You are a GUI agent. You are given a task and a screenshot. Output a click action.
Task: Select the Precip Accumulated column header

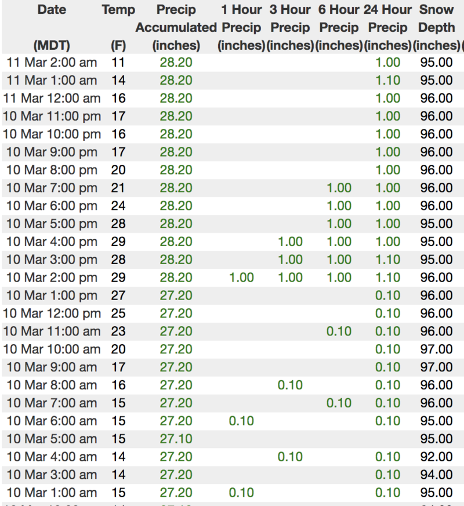coord(176,27)
